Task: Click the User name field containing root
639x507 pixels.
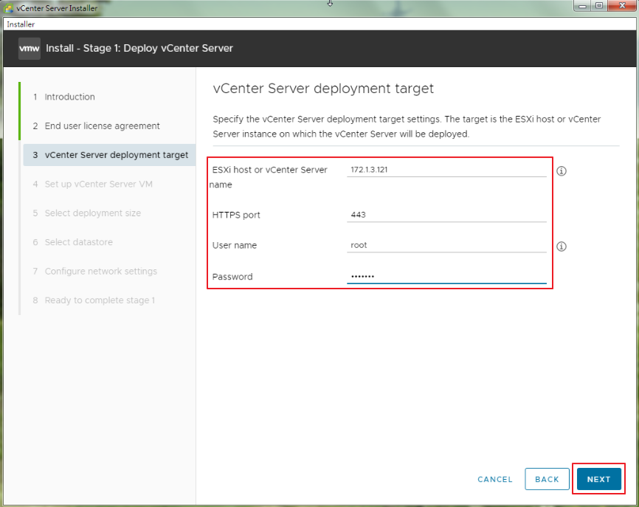Action: 446,245
